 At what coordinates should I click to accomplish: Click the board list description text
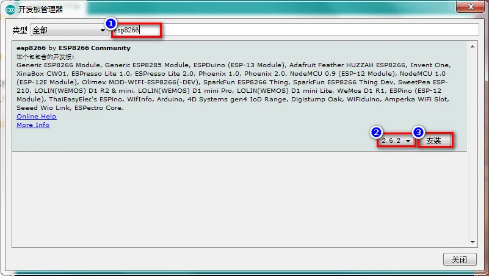point(234,86)
